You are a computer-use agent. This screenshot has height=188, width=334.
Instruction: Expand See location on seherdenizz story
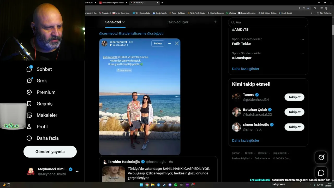pos(119,45)
